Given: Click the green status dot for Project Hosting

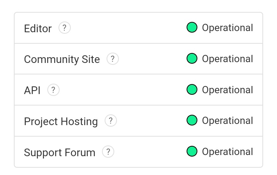Looking at the screenshot, I should (x=192, y=120).
